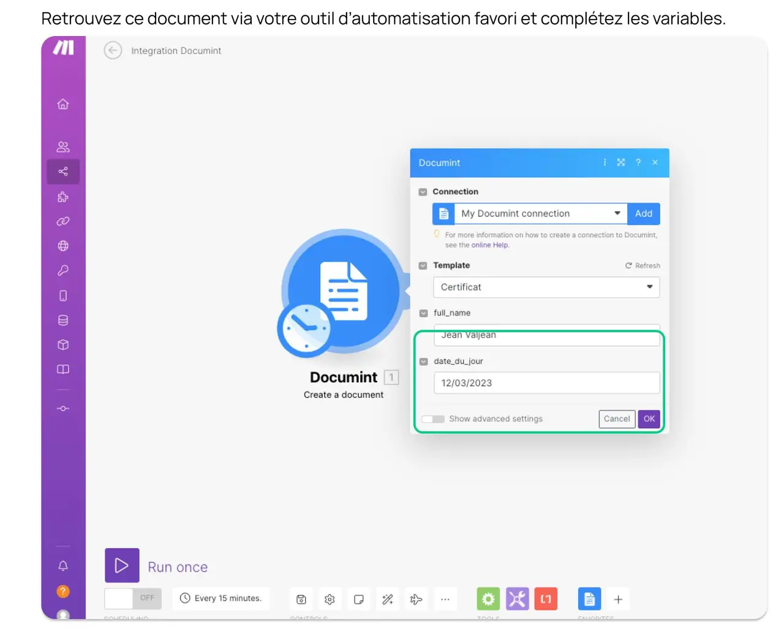Toggle the Template field checkbox

point(423,265)
